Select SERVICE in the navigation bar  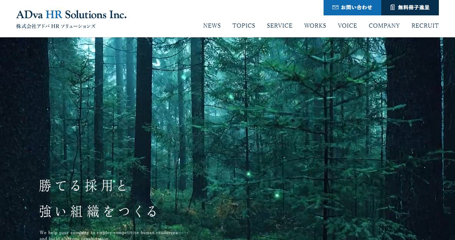click(x=279, y=25)
